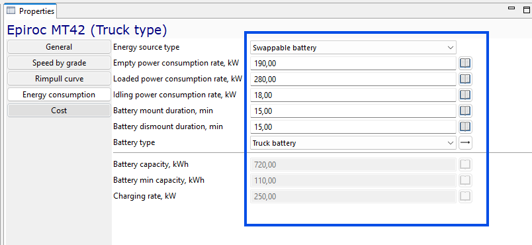Image resolution: width=532 pixels, height=245 pixels.
Task: Click the read-only Battery min capacity value 110,00
Action: point(353,180)
